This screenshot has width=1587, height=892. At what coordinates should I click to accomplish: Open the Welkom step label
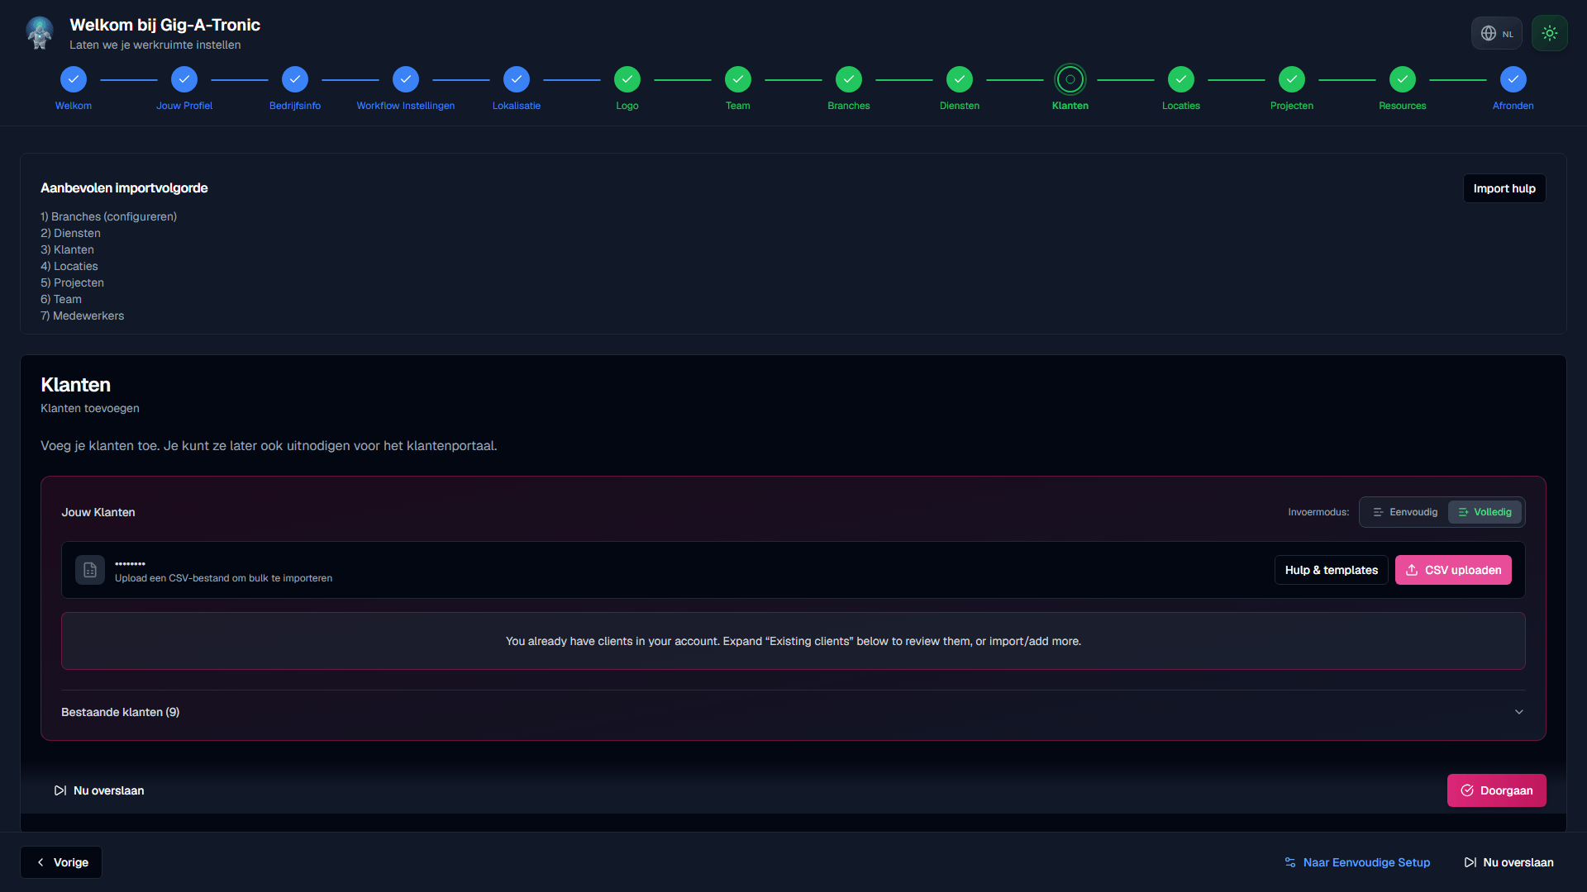[74, 106]
